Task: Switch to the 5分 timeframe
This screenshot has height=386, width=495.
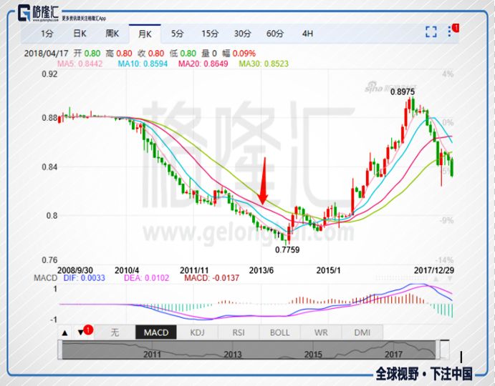Action: coord(177,34)
